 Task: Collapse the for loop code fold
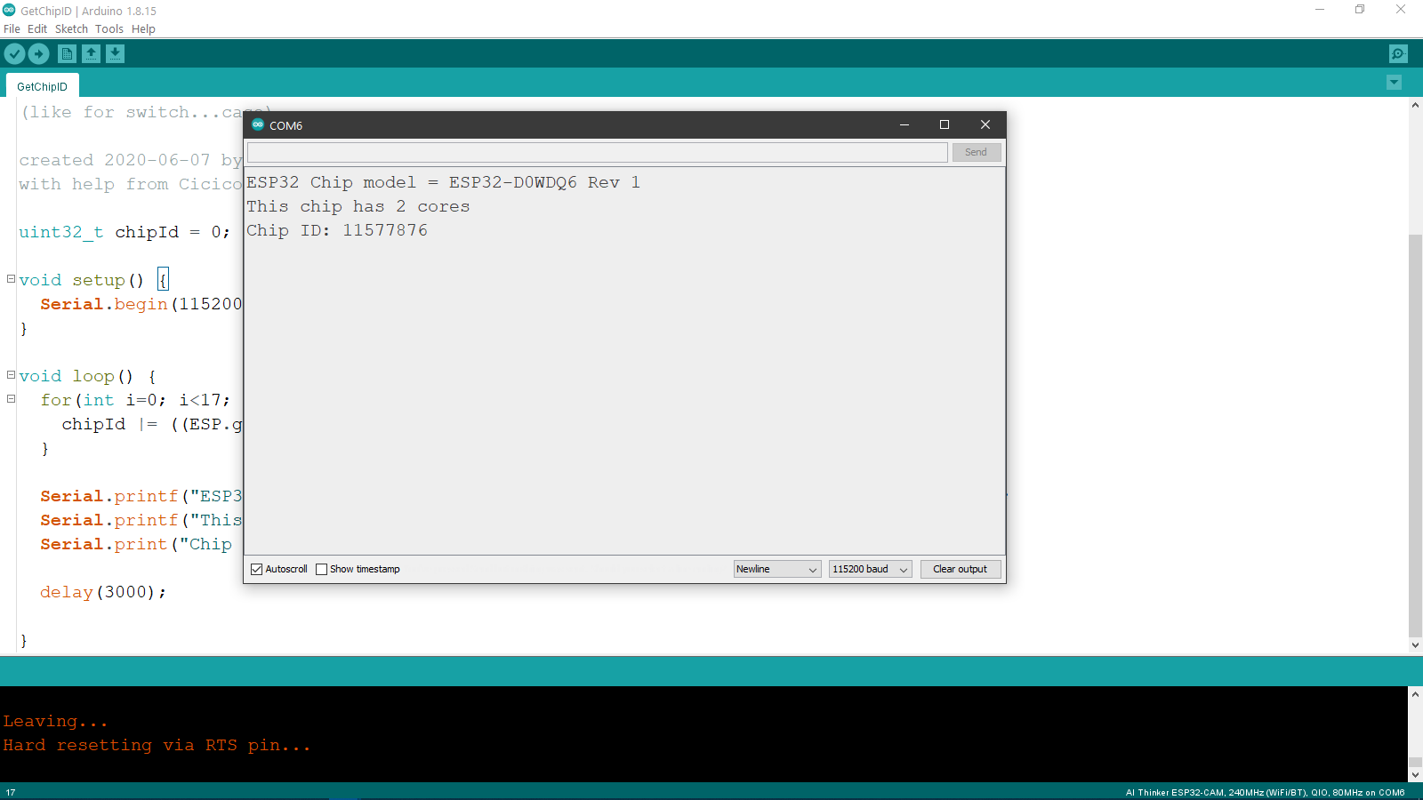pos(11,399)
